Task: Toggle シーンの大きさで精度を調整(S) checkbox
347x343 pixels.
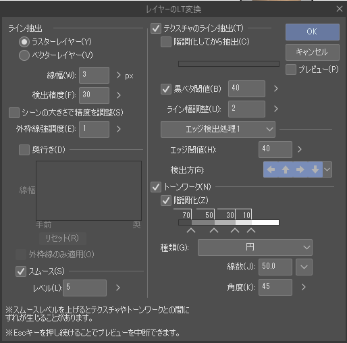Action: pos(14,113)
